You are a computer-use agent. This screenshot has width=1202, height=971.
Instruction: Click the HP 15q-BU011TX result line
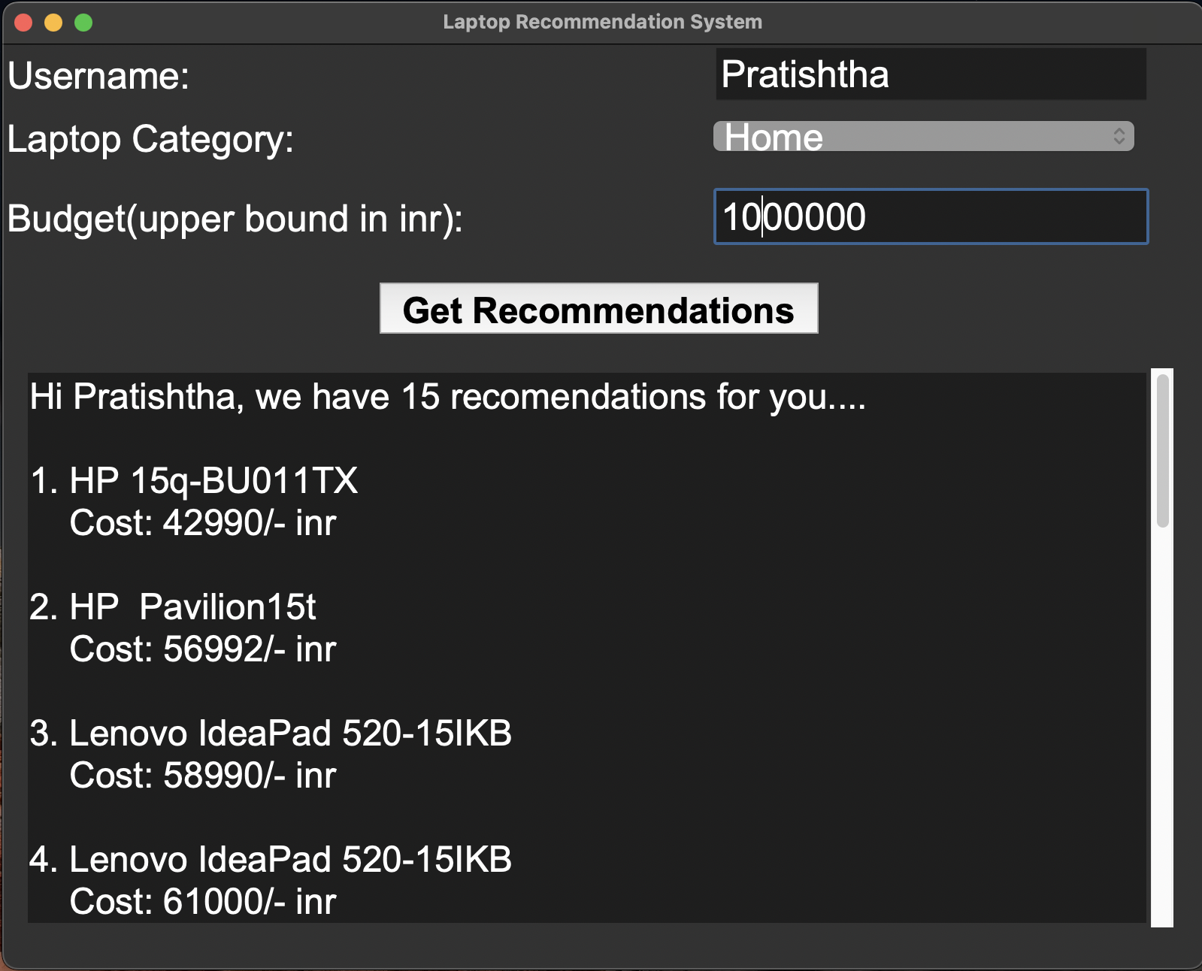coord(194,481)
